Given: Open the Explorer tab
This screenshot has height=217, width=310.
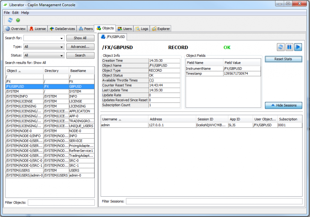Looking at the screenshot, I should [x=161, y=29].
